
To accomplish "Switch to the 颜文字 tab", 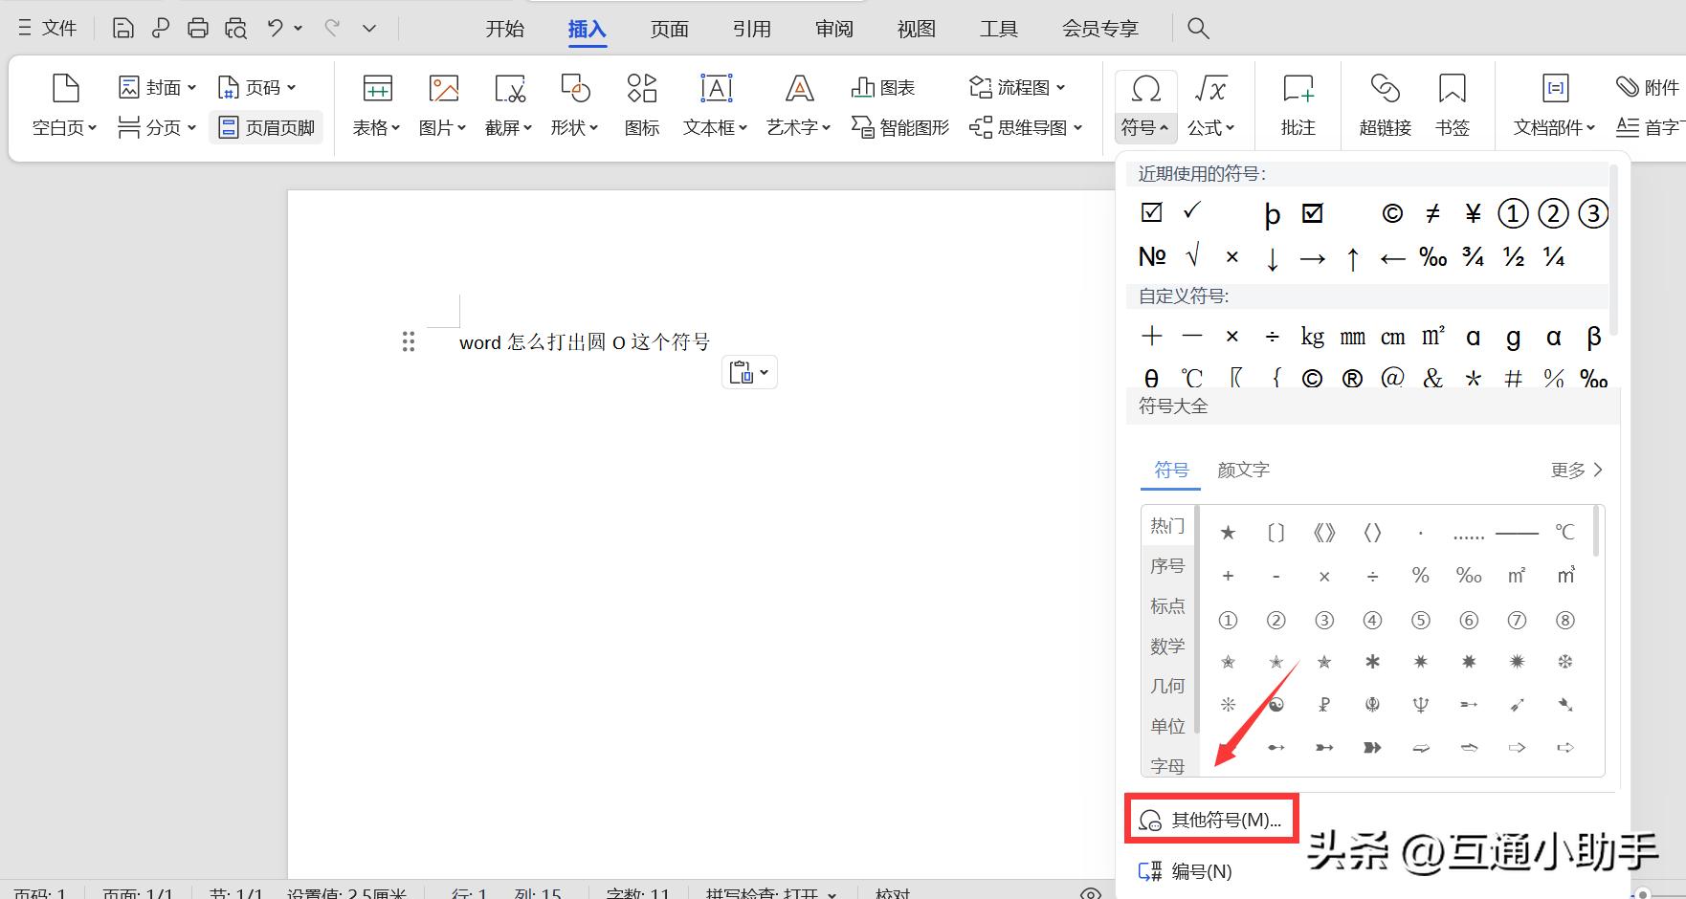I will tap(1243, 470).
